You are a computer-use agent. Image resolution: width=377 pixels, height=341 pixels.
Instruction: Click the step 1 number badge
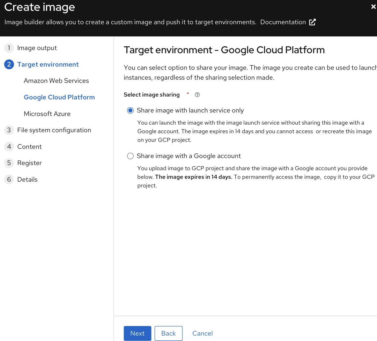(9, 48)
